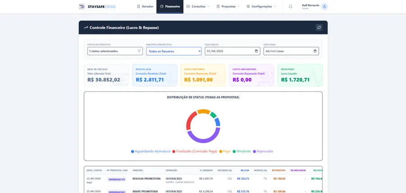The height and width of the screenshot is (193, 406).
Task: Toggle the Pendente legend item
Action: [x=242, y=152]
